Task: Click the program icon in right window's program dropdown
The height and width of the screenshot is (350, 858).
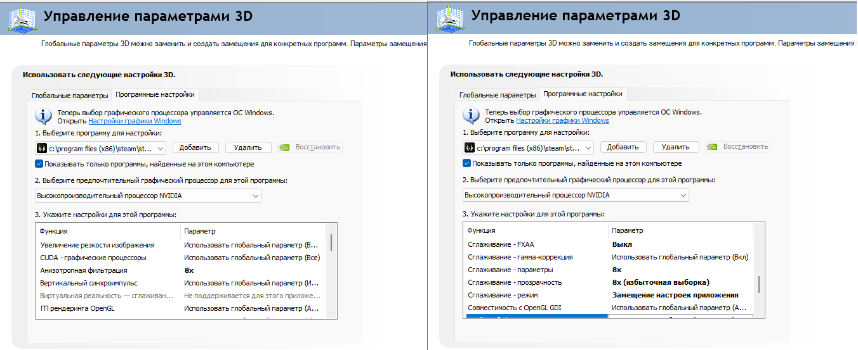Action: [x=470, y=147]
